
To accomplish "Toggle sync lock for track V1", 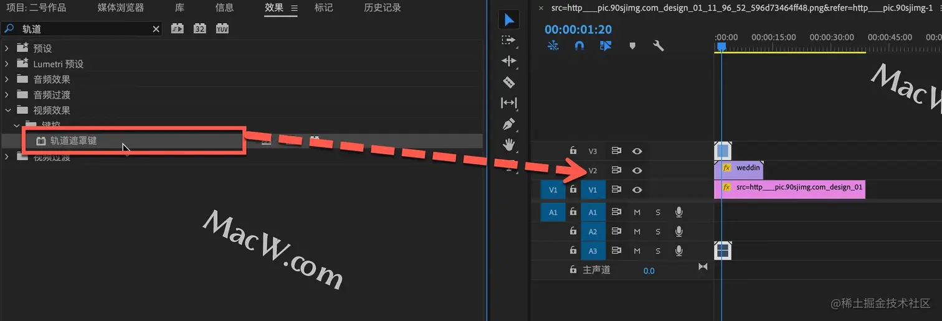I will (617, 190).
